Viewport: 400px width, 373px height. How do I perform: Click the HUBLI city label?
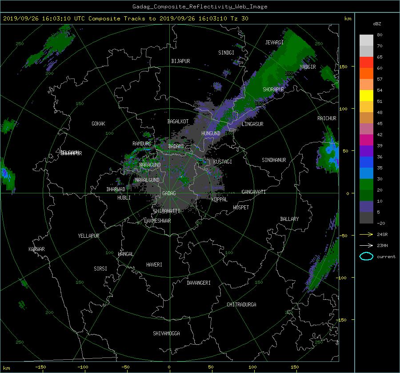tap(124, 198)
